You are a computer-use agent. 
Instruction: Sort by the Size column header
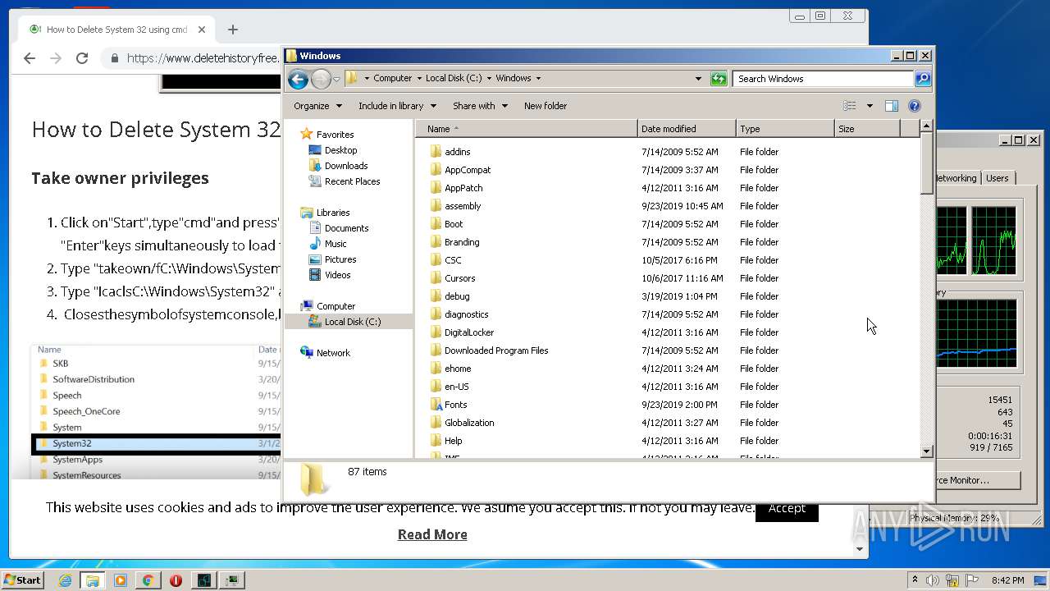tap(867, 129)
